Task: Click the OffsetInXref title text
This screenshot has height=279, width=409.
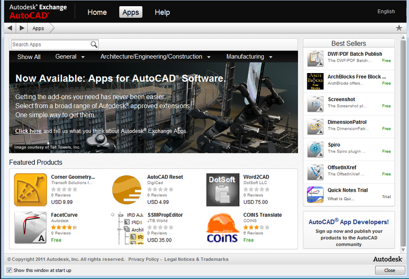Action: click(x=342, y=168)
